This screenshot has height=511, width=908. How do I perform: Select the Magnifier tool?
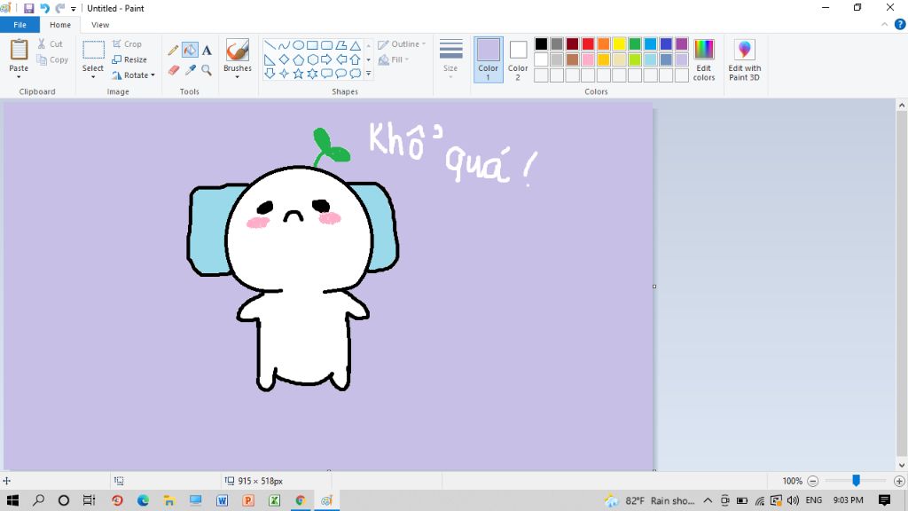[207, 70]
